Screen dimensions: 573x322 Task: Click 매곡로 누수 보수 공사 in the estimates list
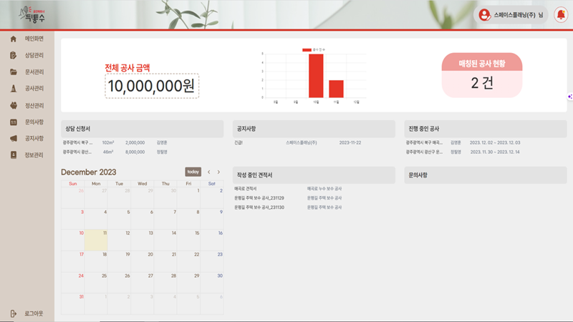click(x=324, y=189)
